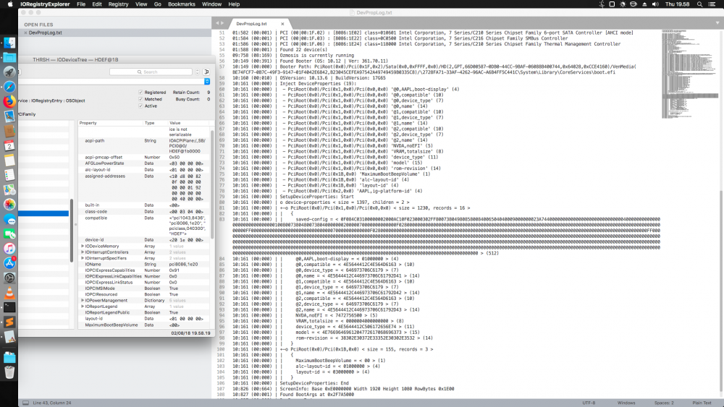Click the clock Thu 19.58
Viewport: 724px width, 407px height.
click(678, 4)
